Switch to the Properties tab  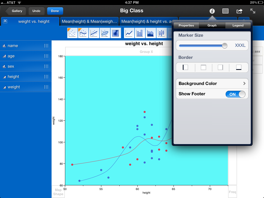point(186,26)
